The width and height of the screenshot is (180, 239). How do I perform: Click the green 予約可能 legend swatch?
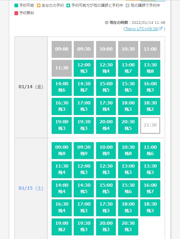click(x=16, y=6)
